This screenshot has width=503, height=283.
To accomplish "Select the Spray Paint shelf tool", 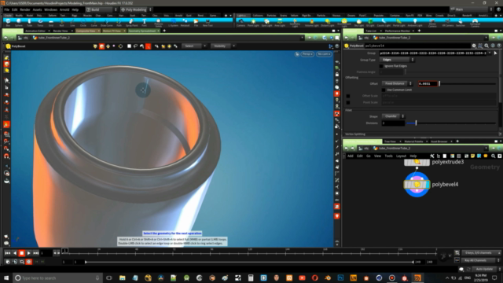I will (131, 23).
